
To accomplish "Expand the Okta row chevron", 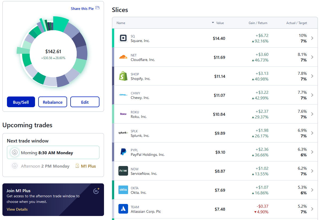I will (312, 190).
